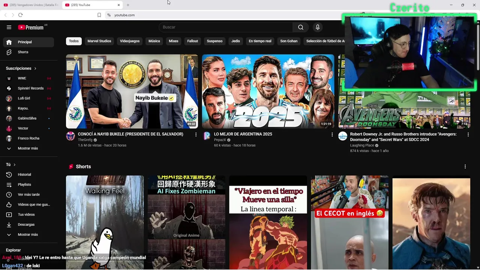The image size is (480, 270).
Task: Play Argentina 2025 video thumbnail
Action: pyautogui.click(x=268, y=91)
